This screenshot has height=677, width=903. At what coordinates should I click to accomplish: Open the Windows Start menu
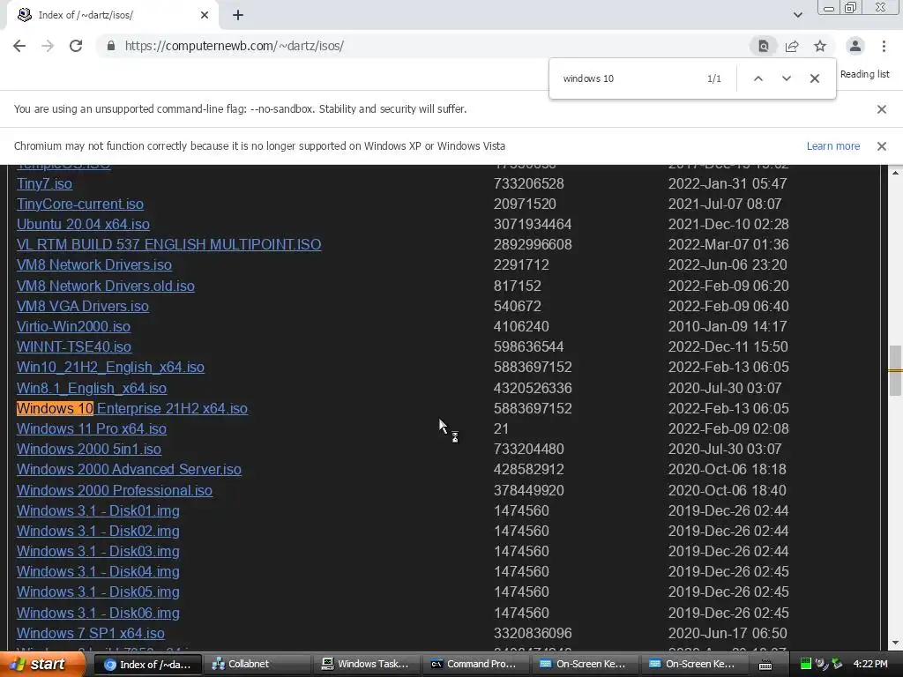(42, 665)
